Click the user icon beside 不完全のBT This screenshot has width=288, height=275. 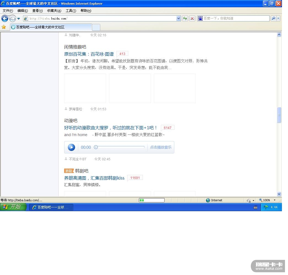pos(66,159)
